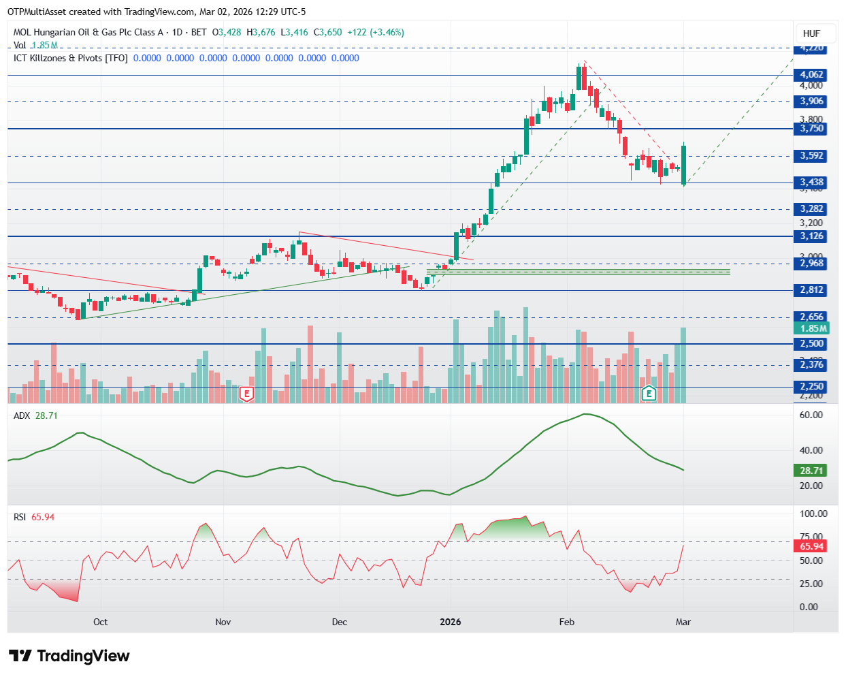Click the 3,438 price axis label
846x679 pixels.
[x=811, y=182]
